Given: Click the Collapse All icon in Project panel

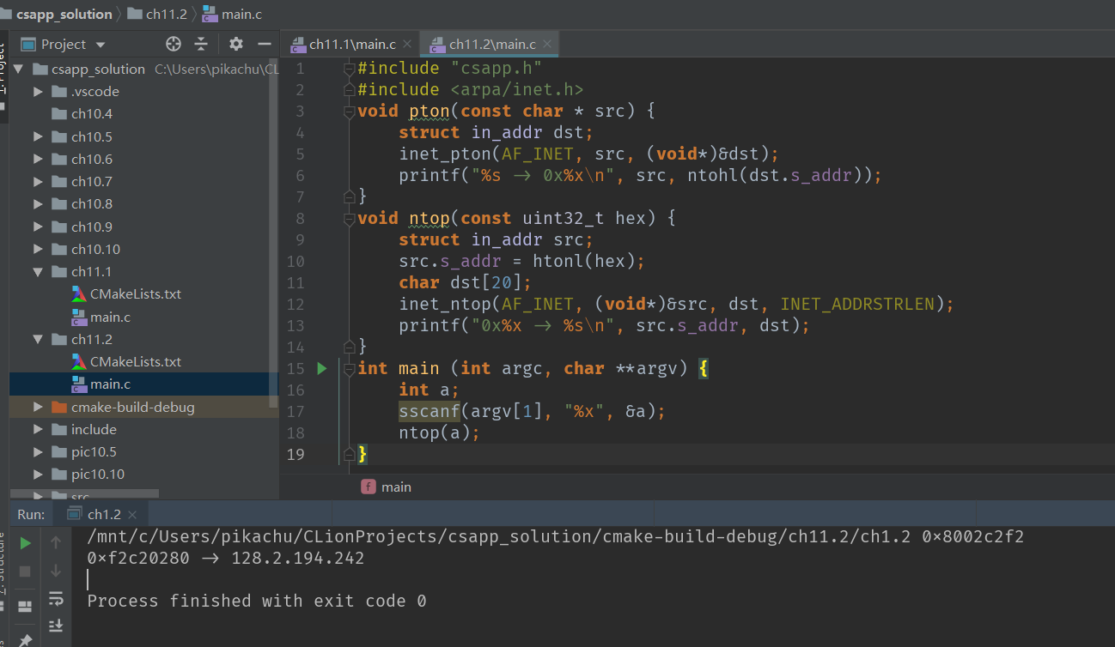Looking at the screenshot, I should [201, 44].
